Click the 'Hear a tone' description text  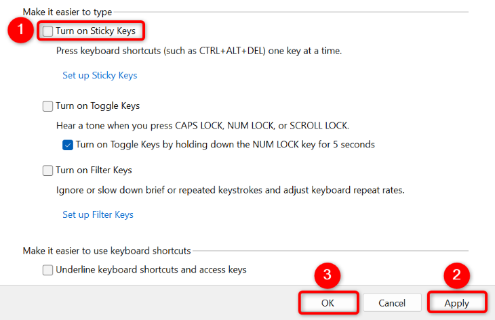[201, 125]
